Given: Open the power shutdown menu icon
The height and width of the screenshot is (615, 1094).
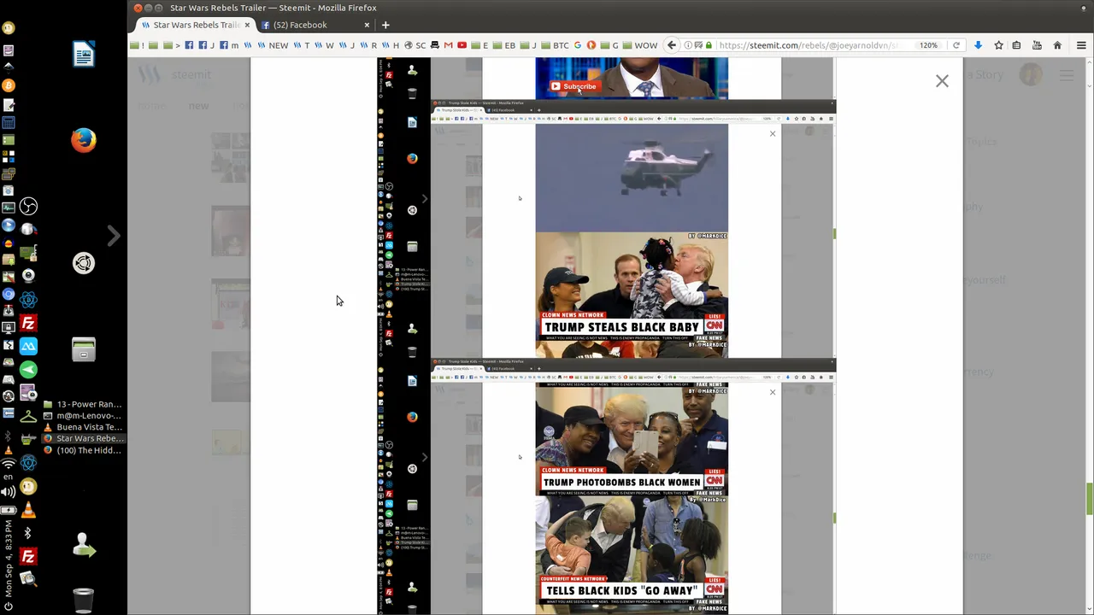Looking at the screenshot, I should click(x=9, y=607).
